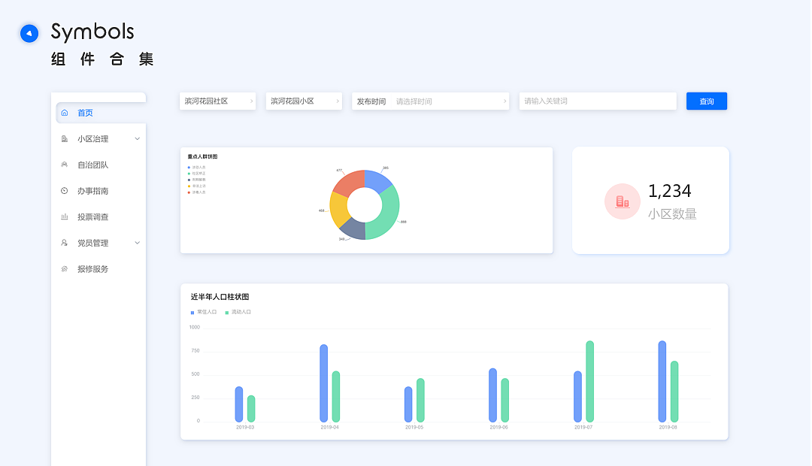This screenshot has width=812, height=466.
Task: Open the 滨河花园社区 dropdown
Action: 217,101
